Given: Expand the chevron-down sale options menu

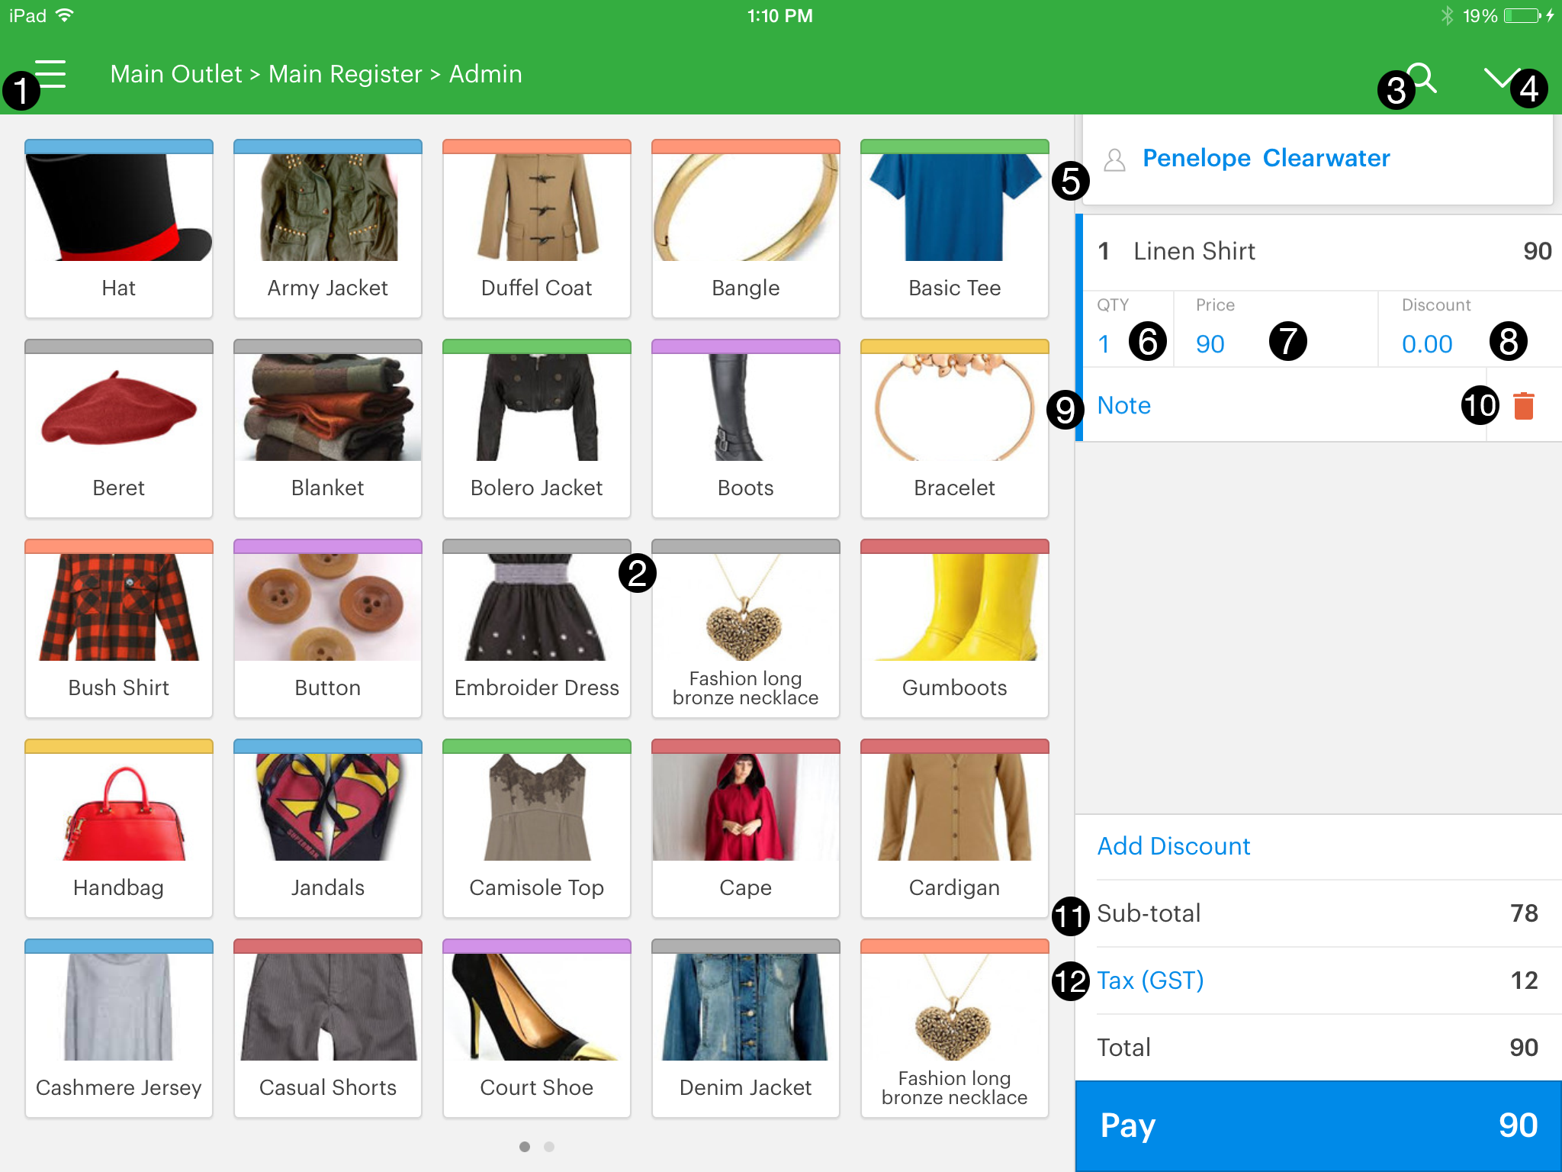Looking at the screenshot, I should [x=1500, y=76].
